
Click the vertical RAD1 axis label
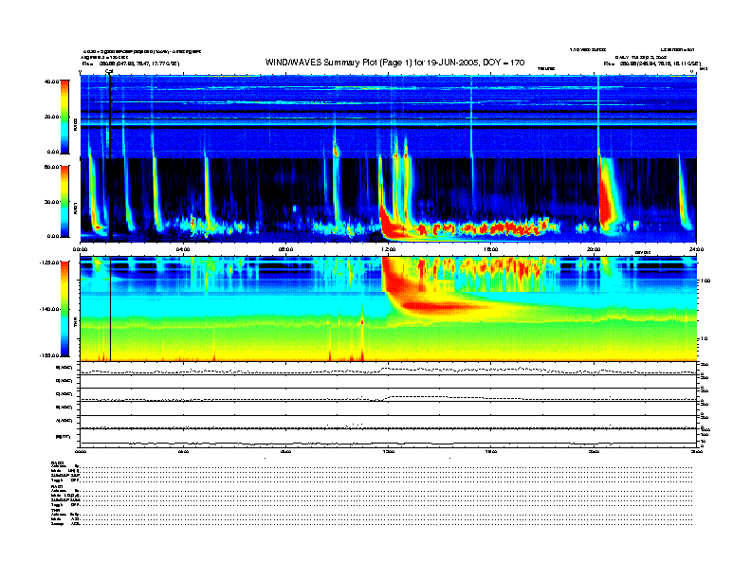75,208
